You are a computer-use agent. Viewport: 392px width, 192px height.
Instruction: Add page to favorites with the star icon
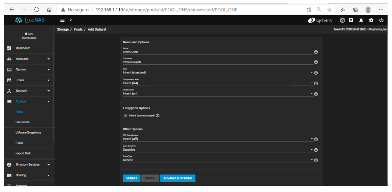click(329, 10)
